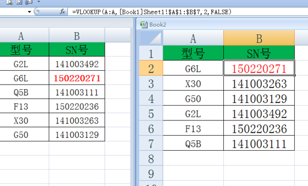
Task: Click the Book2 workbook icon
Action: point(144,25)
